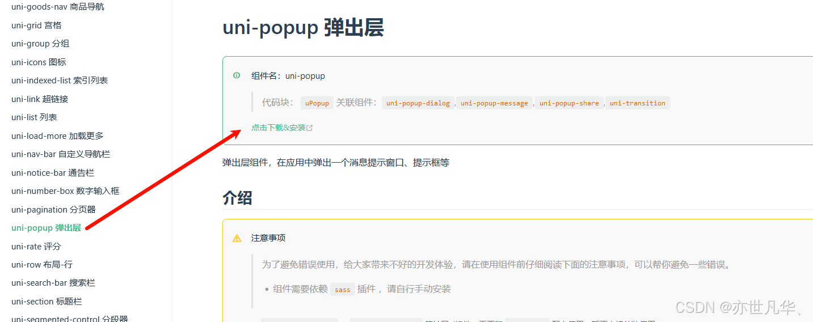This screenshot has width=813, height=322.
Task: Click external link icon beside 点击下载&安装
Action: [310, 128]
